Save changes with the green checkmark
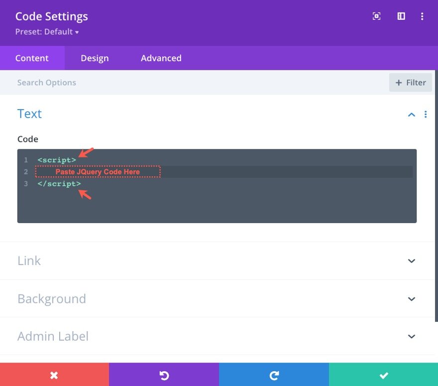The image size is (438, 386). [x=383, y=375]
